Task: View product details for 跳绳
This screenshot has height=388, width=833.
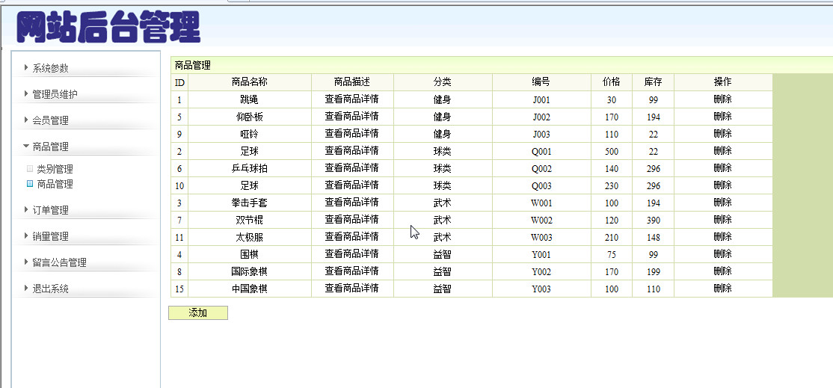Action: 351,99
